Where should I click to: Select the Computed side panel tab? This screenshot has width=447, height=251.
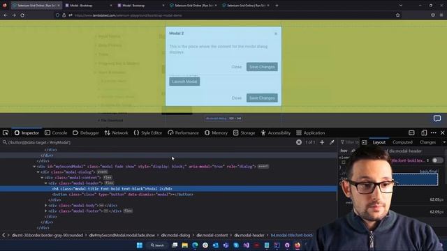402,142
